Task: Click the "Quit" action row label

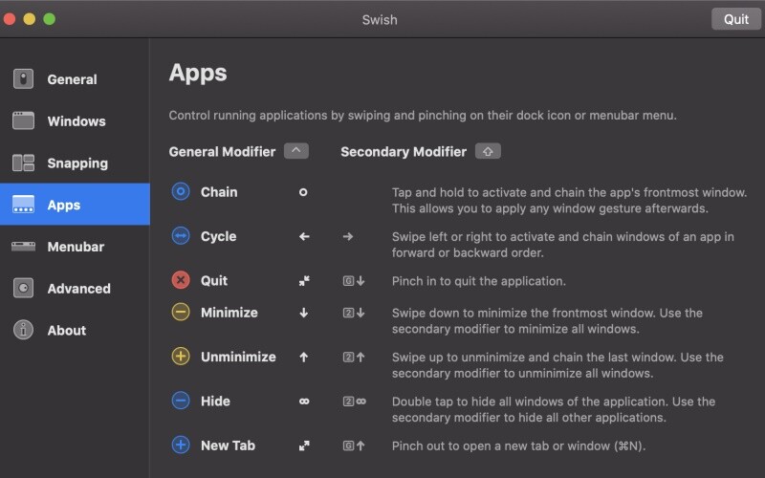Action: click(x=214, y=281)
